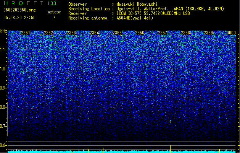
Task: Click the 2351 time marker
Action: [x=26, y=33]
